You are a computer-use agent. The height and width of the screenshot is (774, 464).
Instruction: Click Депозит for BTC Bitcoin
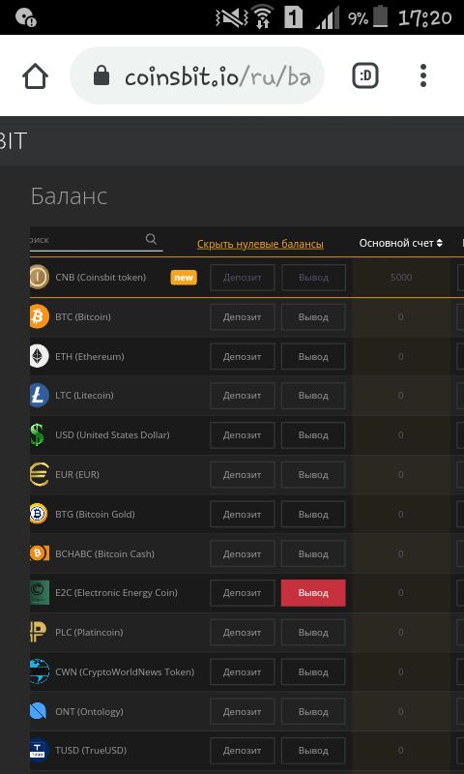[x=242, y=317]
